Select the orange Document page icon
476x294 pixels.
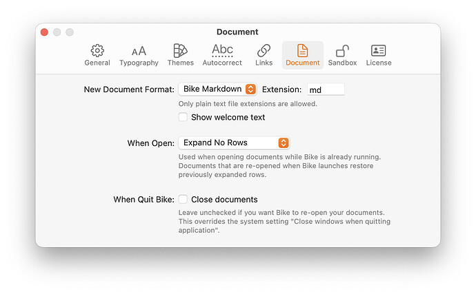(302, 50)
